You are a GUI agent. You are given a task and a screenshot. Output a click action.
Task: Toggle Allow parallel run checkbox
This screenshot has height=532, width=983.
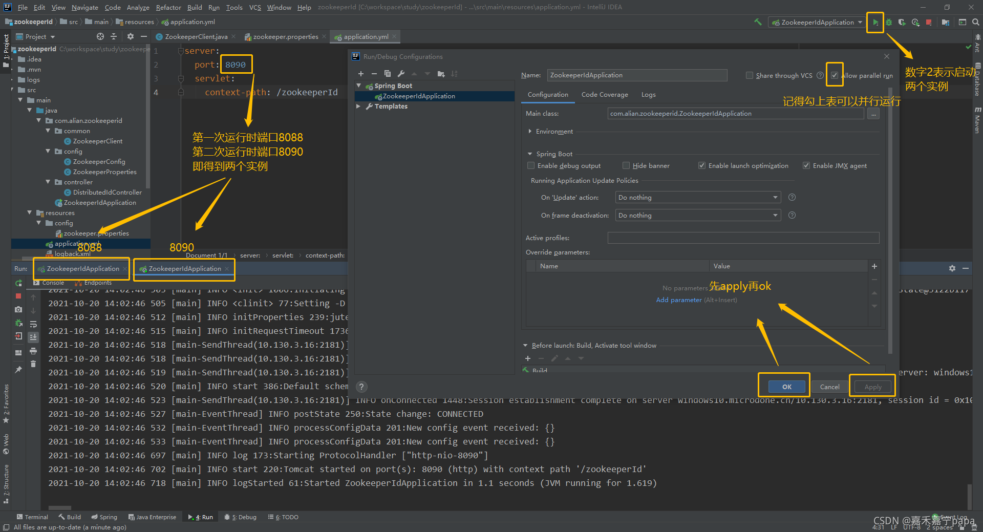coord(835,75)
